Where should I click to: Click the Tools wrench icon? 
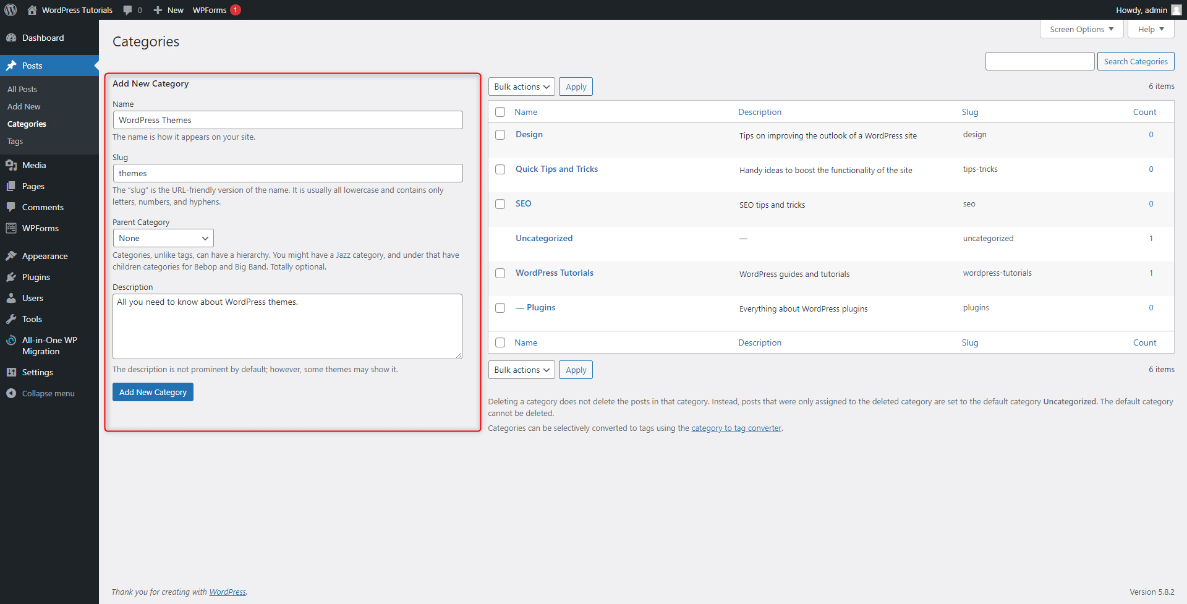11,319
